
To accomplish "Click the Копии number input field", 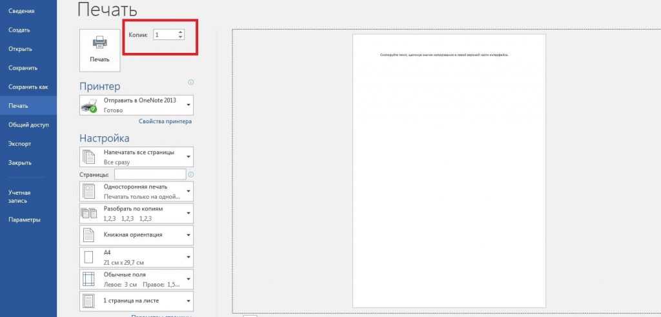I will 164,34.
